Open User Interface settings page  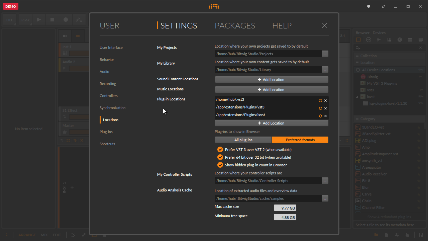111,48
